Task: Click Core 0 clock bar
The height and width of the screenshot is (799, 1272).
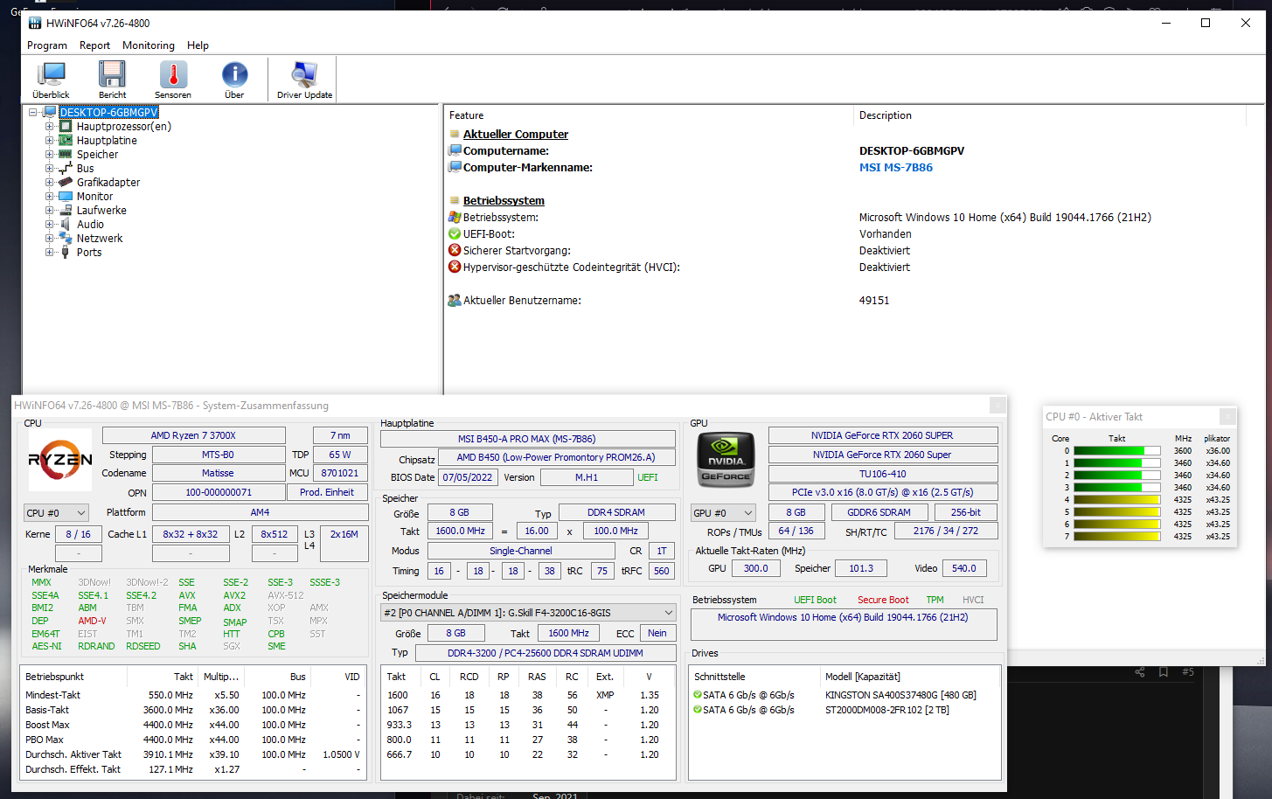Action: pos(1117,451)
